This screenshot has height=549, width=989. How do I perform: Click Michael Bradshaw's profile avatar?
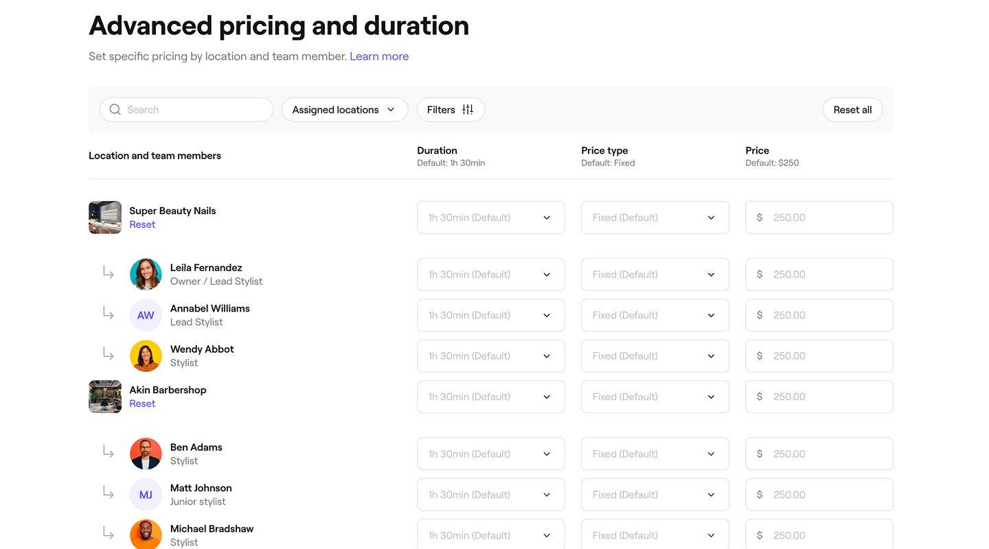point(146,535)
